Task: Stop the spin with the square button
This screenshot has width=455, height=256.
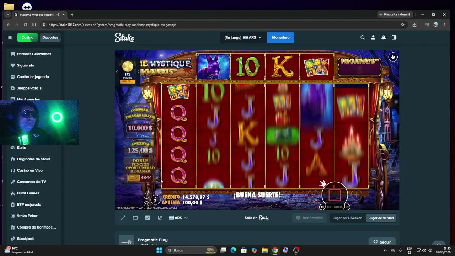Action: [334, 195]
